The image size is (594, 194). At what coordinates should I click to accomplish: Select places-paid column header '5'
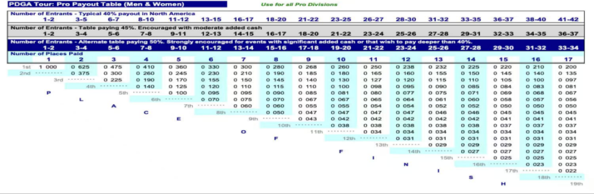point(178,59)
